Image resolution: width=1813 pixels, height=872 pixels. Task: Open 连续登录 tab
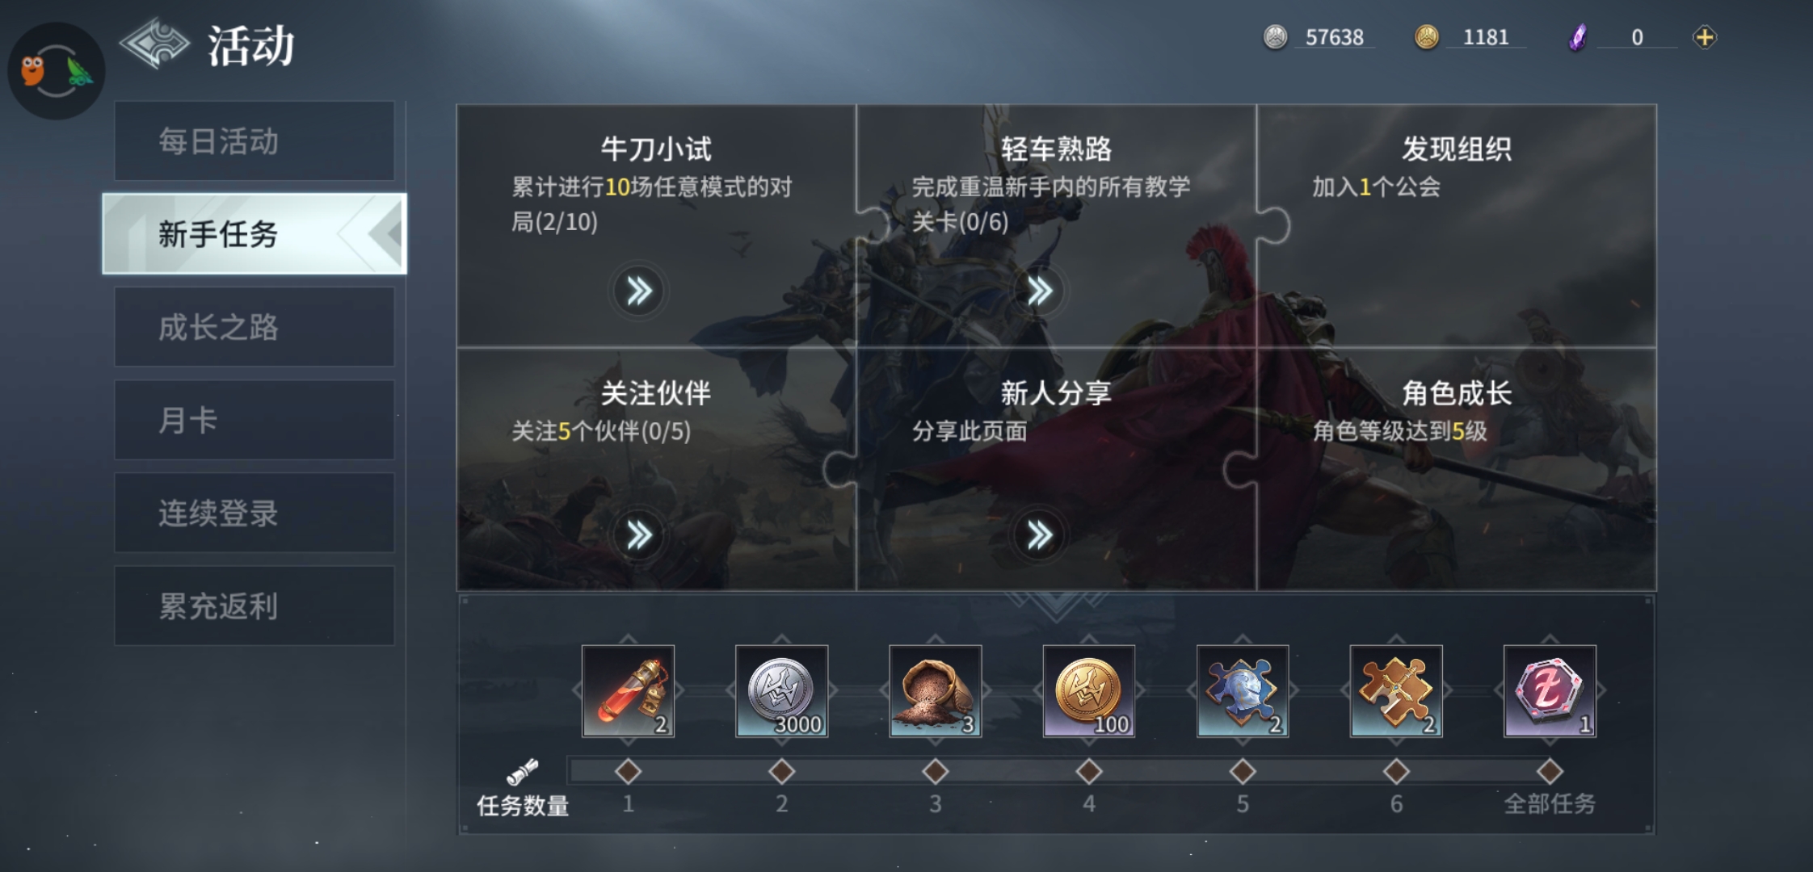(254, 513)
